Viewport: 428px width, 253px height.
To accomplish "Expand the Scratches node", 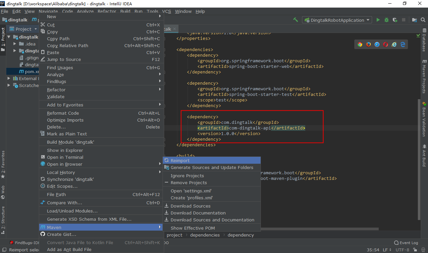I will click(x=9, y=85).
